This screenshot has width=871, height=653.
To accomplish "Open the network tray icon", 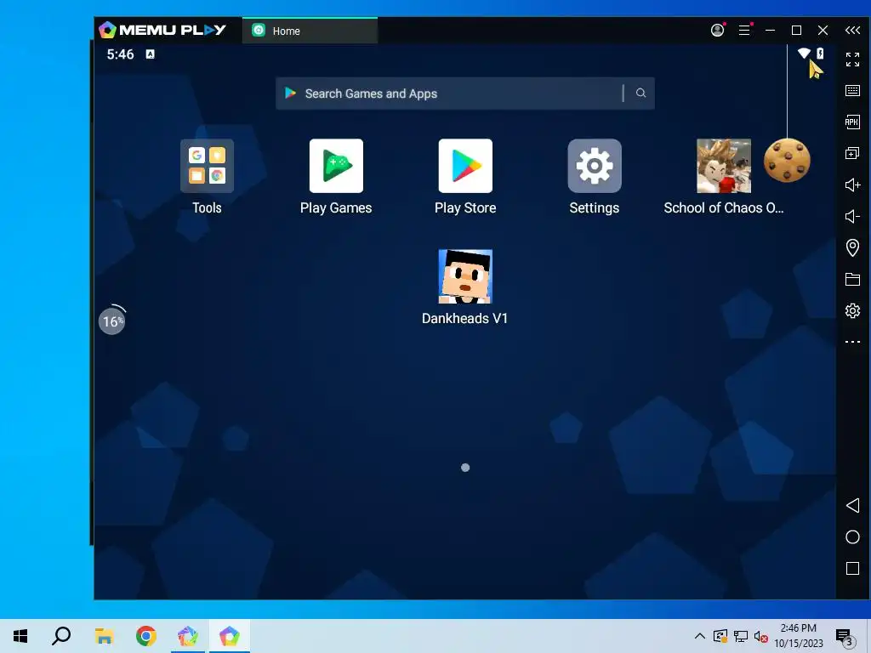I will [741, 636].
